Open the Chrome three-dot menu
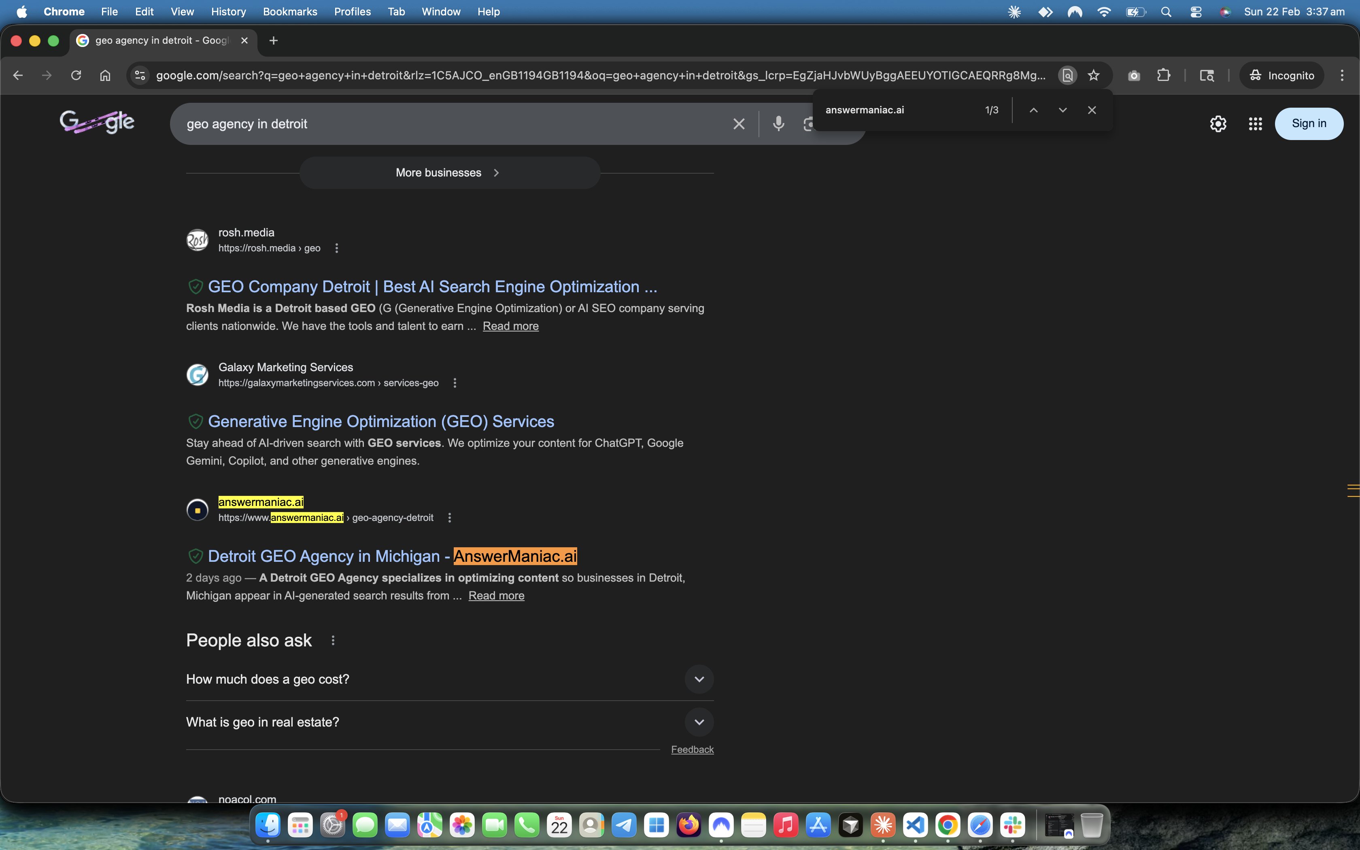This screenshot has width=1360, height=850. pos(1342,75)
